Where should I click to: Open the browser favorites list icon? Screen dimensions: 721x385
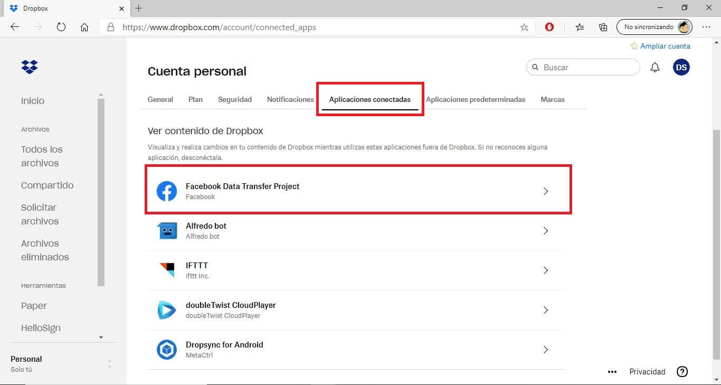pos(580,27)
